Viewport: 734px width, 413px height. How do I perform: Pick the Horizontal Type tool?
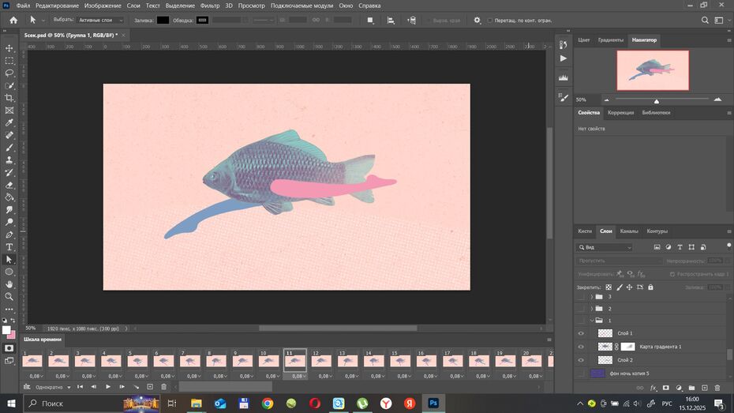[x=9, y=247]
